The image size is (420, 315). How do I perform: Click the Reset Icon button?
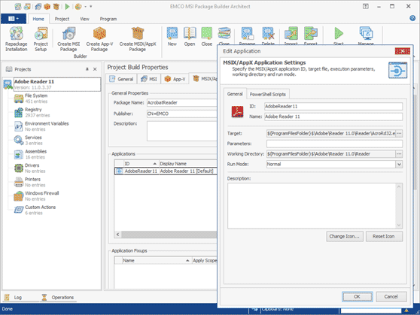coord(384,236)
